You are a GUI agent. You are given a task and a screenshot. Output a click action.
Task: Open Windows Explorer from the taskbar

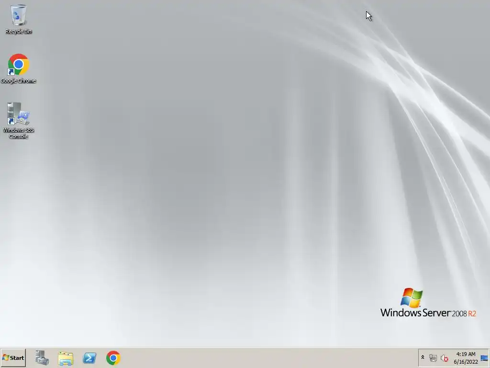click(66, 357)
